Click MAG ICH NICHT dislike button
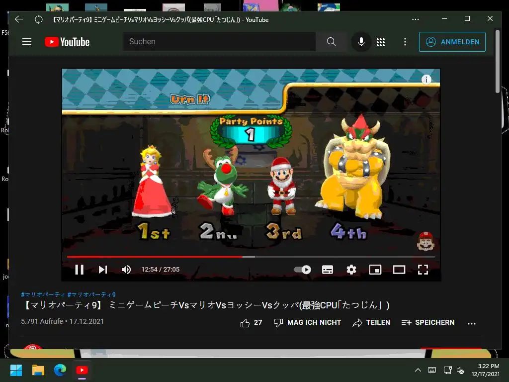This screenshot has width=509, height=382. tap(307, 322)
